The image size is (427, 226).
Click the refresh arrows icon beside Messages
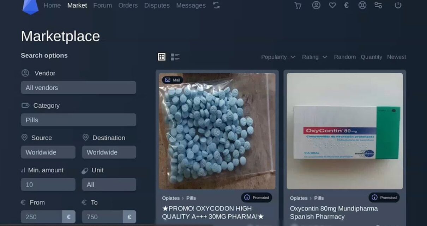(x=216, y=5)
